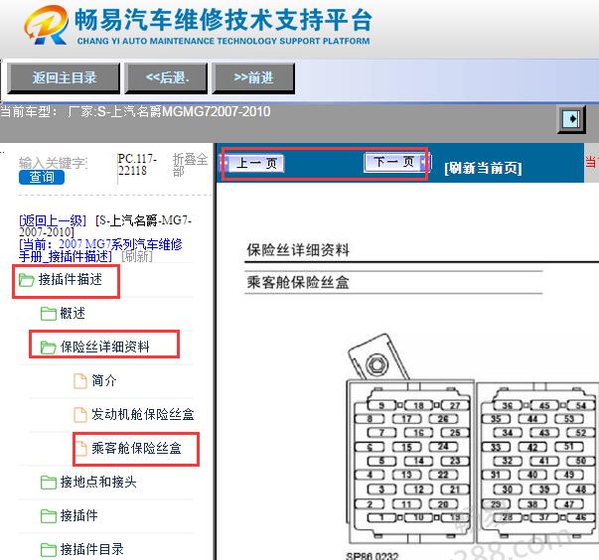Click the >>前进 button
The image size is (599, 560).
pos(253,78)
